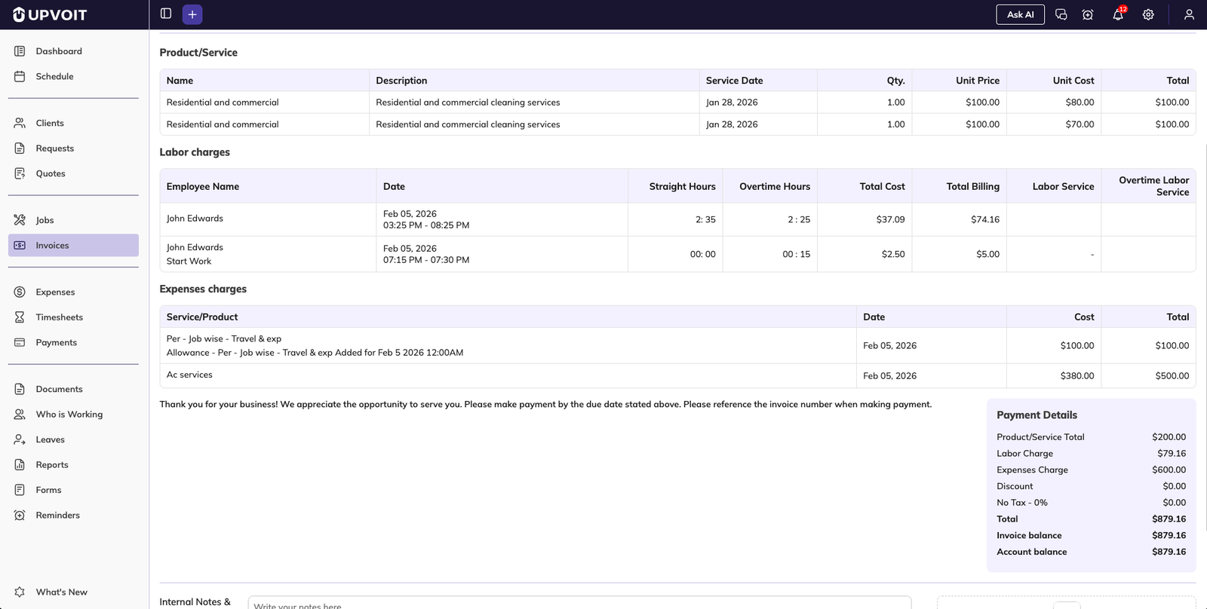Open the settings gear icon
The height and width of the screenshot is (609, 1207).
pyautogui.click(x=1148, y=14)
